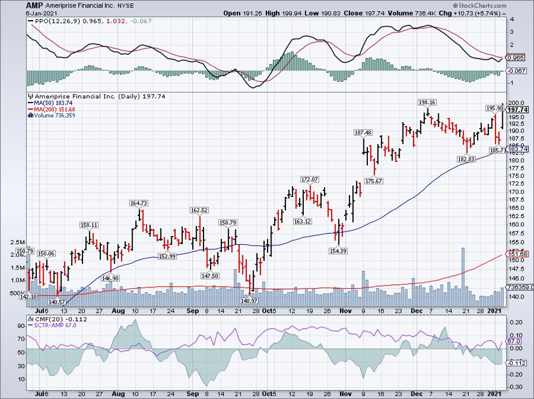
Task: Click the 163.12 low label
Action: coord(303,221)
